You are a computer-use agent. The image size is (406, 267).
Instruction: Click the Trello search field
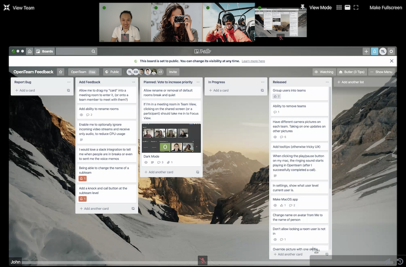pos(76,51)
